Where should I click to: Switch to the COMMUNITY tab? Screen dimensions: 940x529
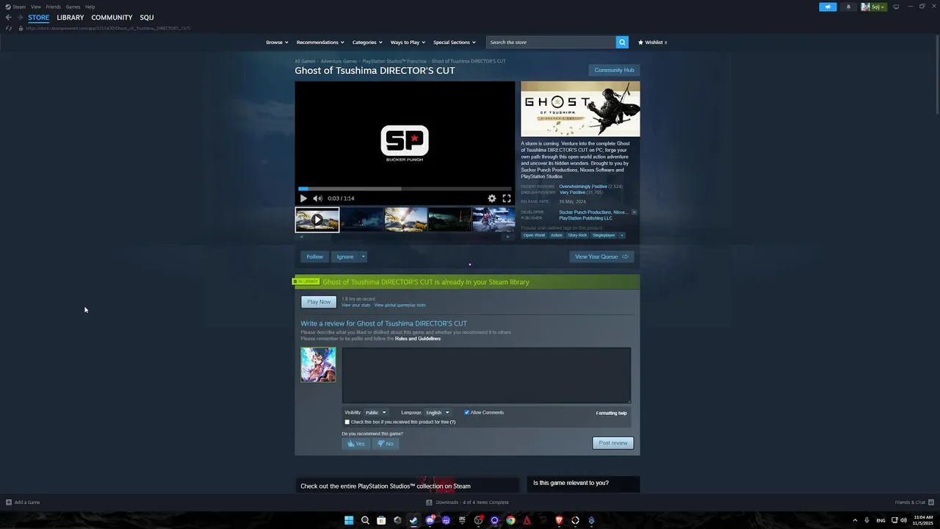(x=112, y=18)
